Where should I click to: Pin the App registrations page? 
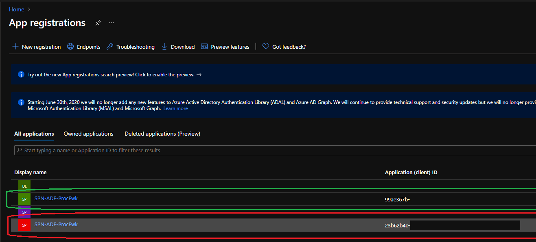point(98,23)
